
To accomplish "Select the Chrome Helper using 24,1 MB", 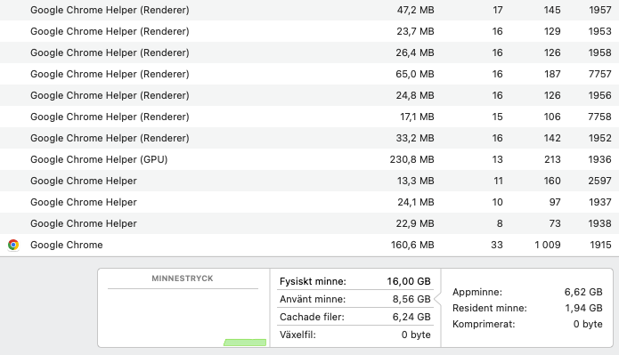I will click(x=310, y=202).
